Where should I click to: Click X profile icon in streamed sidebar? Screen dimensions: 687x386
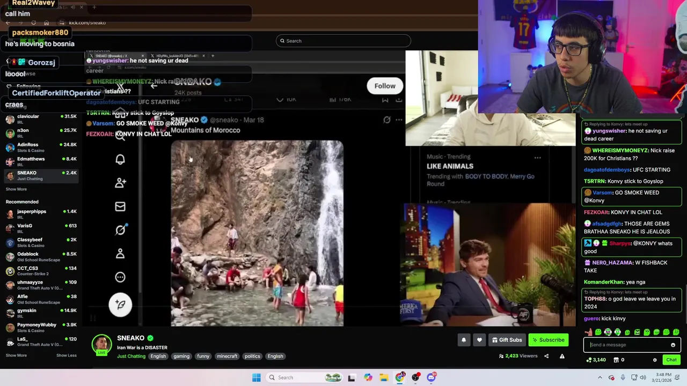tap(120, 253)
